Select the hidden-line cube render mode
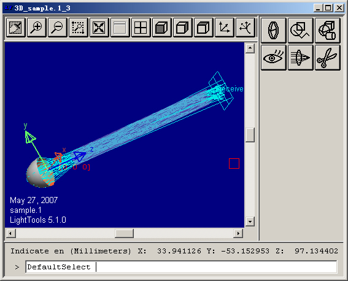Screen dimensions: 348x281 (x=182, y=28)
